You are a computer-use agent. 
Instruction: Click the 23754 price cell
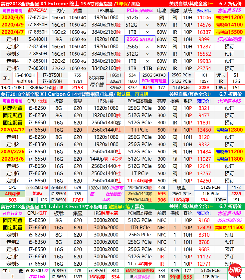[x=204, y=68]
